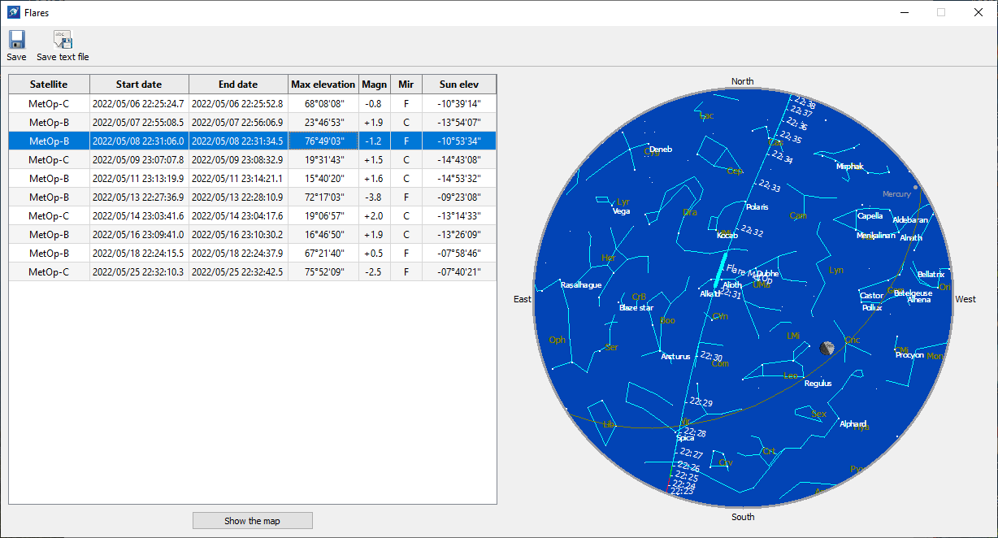Select the highlighted row starting 2022/05/08 22:31:06.0
Viewport: 998px width, 538px height.
point(253,141)
